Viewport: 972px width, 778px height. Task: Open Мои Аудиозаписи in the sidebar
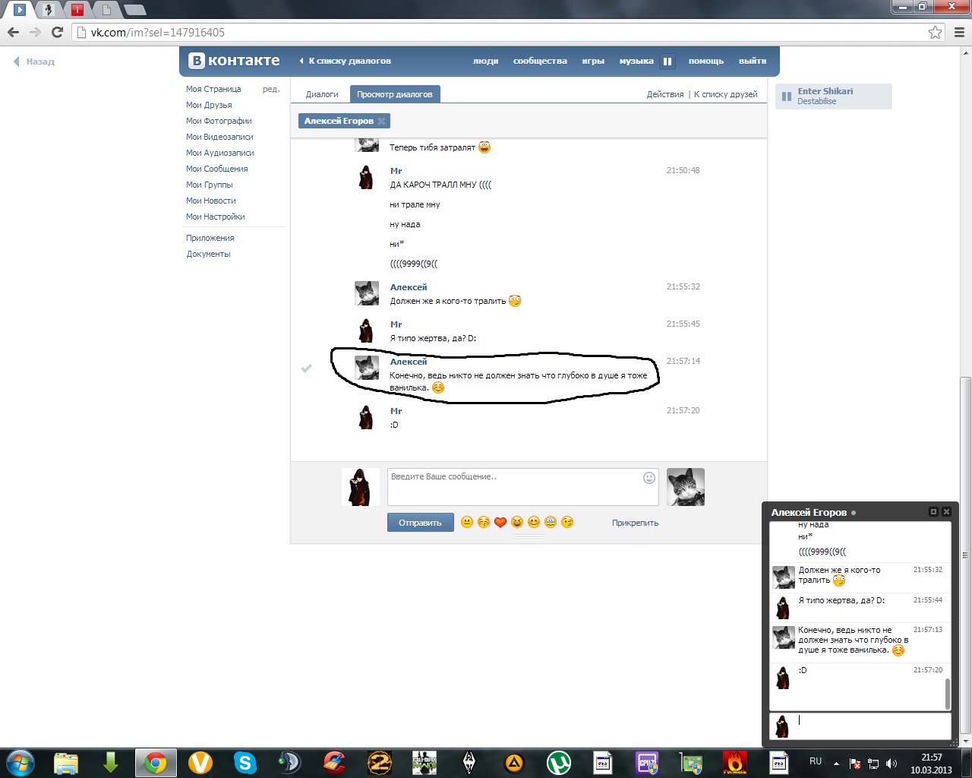click(220, 153)
